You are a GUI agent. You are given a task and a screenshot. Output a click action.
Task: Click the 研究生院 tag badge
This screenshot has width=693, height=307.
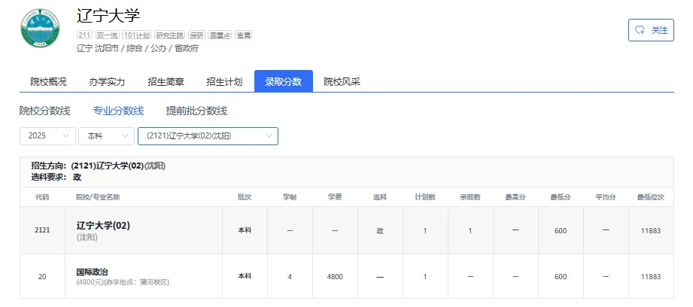[x=169, y=35]
